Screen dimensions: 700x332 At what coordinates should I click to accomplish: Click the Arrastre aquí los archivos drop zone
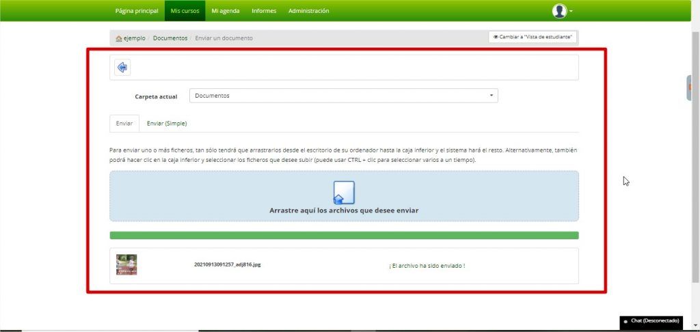[x=344, y=196]
